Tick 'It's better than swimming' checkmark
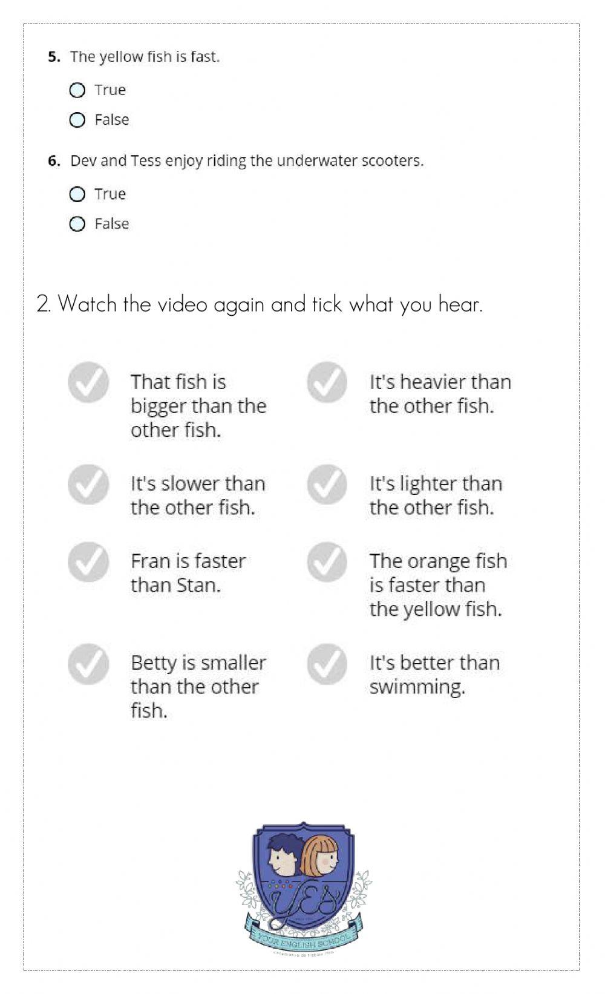Image resolution: width=605 pixels, height=994 pixels. (327, 663)
